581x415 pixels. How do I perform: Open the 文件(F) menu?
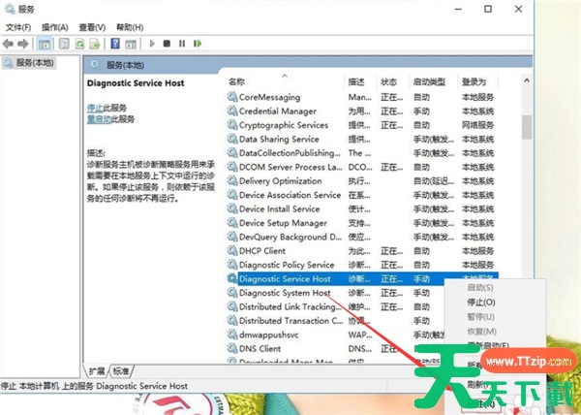point(18,27)
